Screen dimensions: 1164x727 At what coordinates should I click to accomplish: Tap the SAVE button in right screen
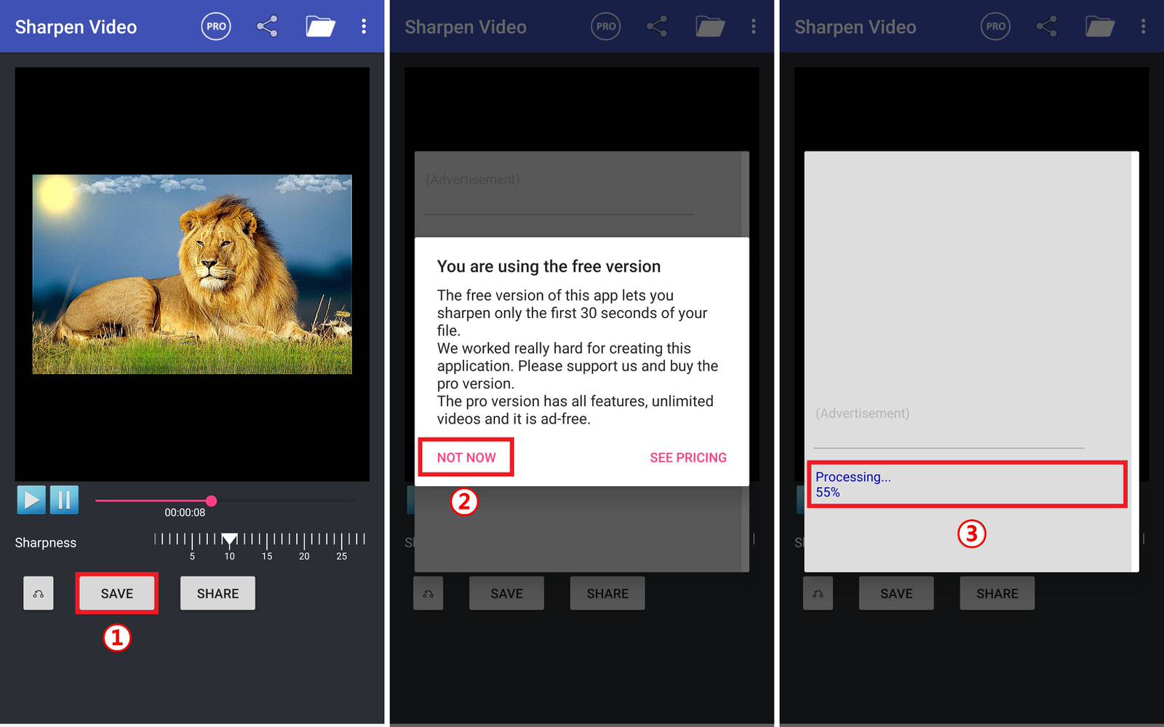pyautogui.click(x=896, y=593)
